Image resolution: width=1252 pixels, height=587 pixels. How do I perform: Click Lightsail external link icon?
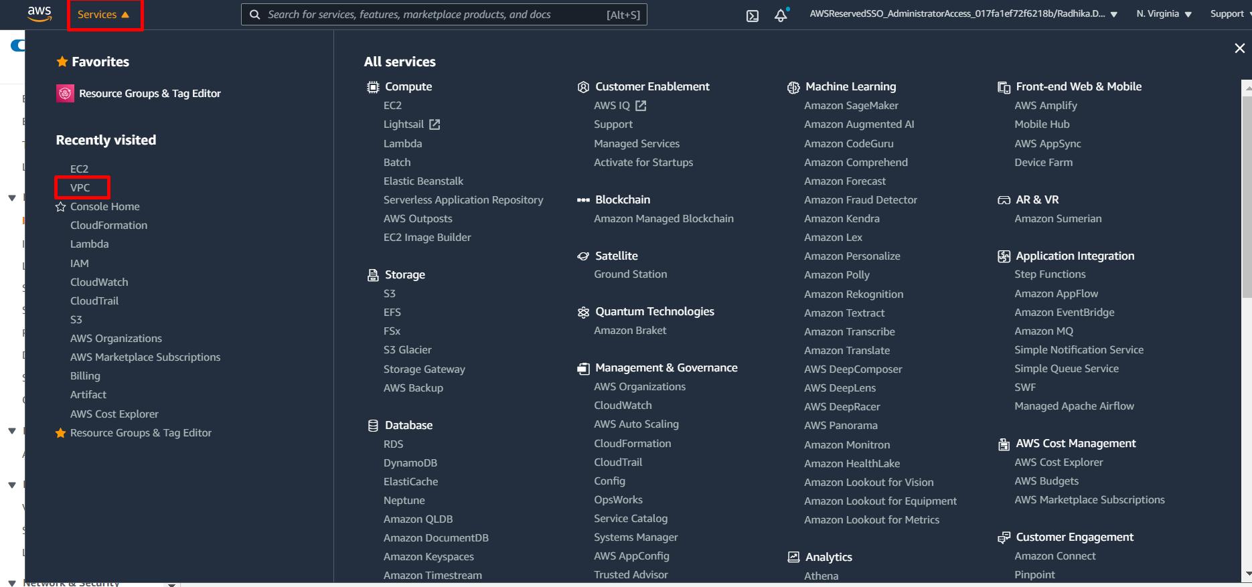[x=435, y=124]
